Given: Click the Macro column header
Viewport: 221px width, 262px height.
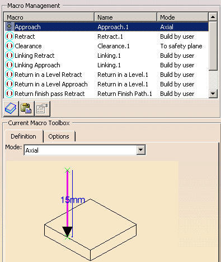Looking at the screenshot, I should click(49, 17).
